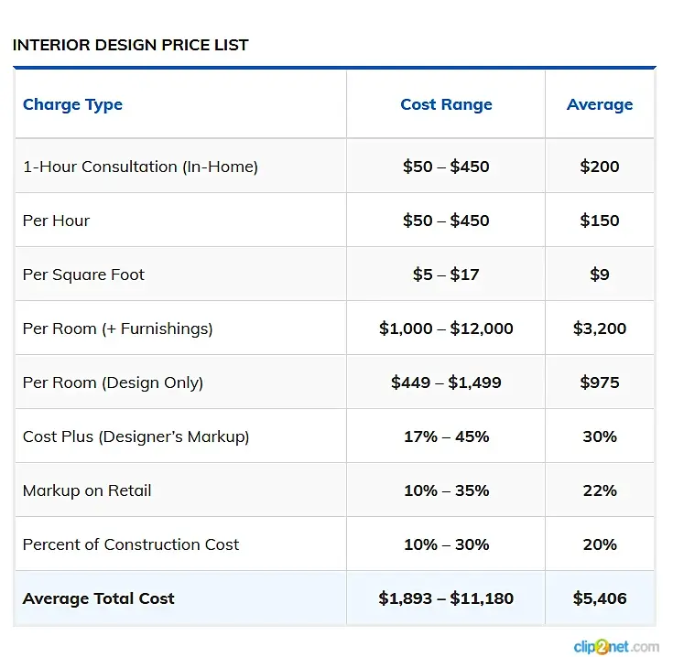Click the $1,000 – $12,000 cost range cell
Viewport: 673px width, 657px height.
[x=446, y=328]
